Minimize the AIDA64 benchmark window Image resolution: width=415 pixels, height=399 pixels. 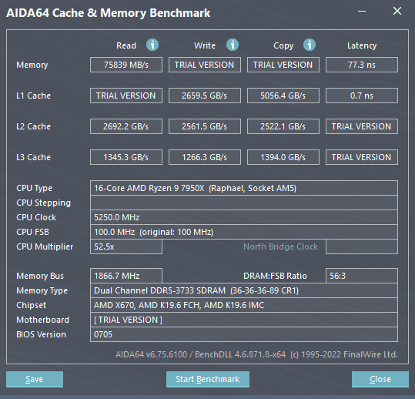coord(362,11)
